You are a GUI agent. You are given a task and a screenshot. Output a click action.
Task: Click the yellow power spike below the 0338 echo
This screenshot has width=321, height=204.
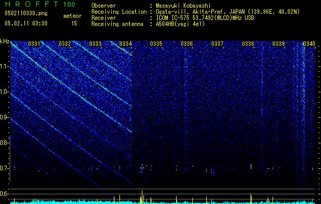(251, 199)
